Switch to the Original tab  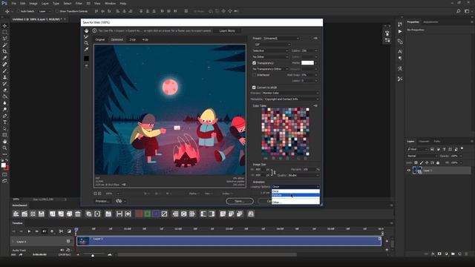[x=100, y=39]
